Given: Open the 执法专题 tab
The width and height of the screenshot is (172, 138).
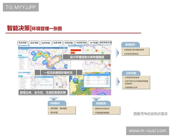Looking at the screenshot, I should 23,43.
